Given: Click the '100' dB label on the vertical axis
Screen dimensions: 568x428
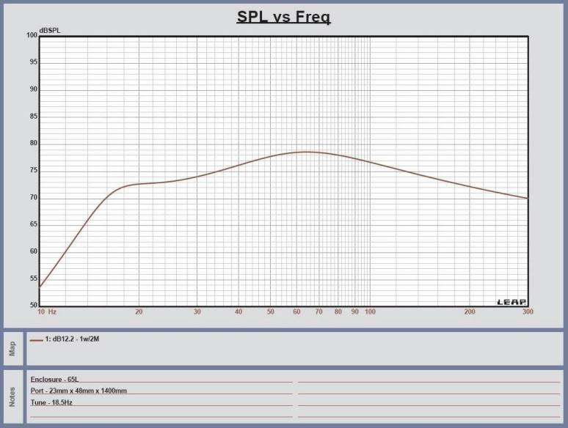Looking at the screenshot, I should pyautogui.click(x=32, y=35).
